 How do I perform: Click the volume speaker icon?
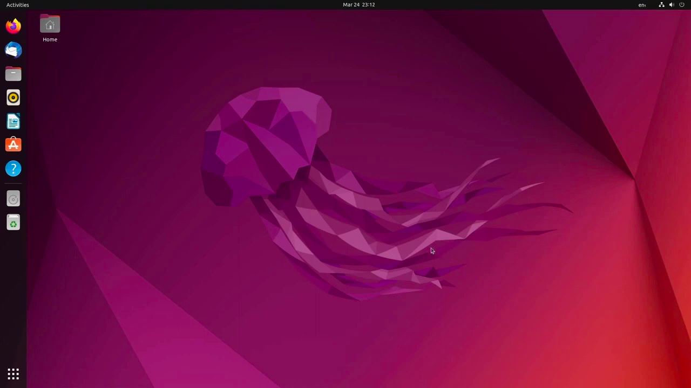coord(672,5)
